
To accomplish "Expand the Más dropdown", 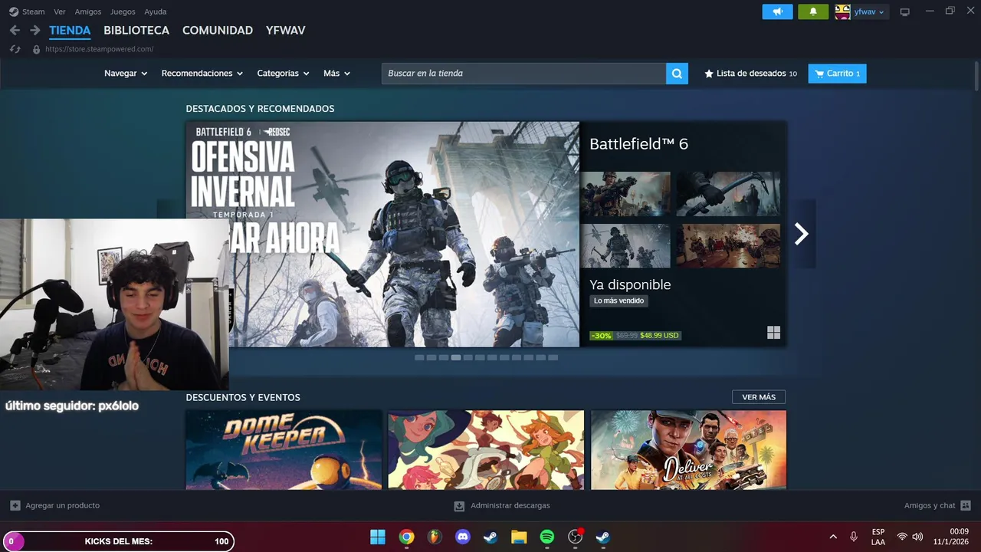I will [337, 74].
